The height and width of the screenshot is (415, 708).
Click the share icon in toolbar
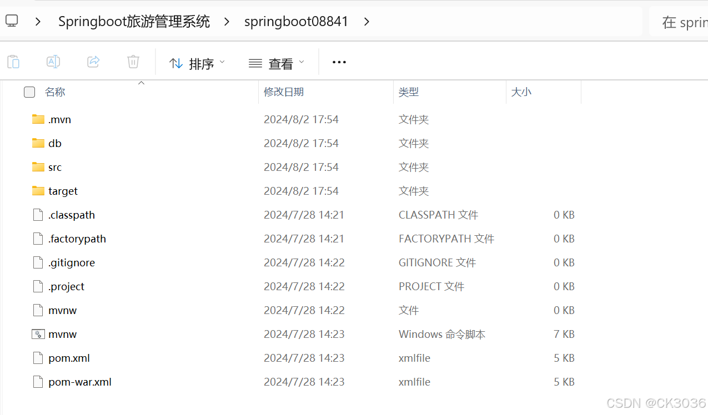(93, 62)
